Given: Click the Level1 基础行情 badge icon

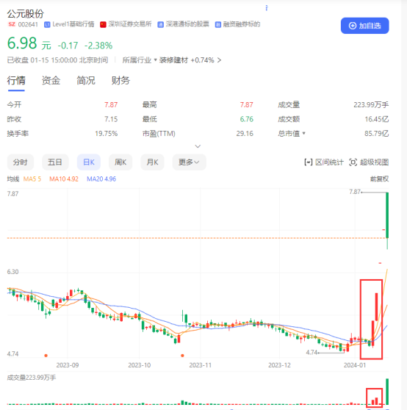Looking at the screenshot, I should pyautogui.click(x=47, y=24).
